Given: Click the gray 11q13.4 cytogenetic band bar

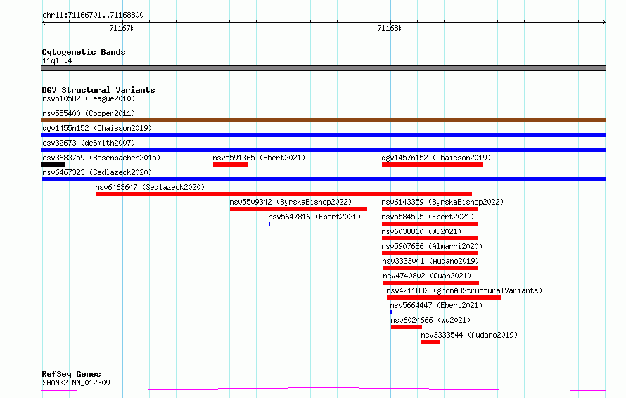Looking at the screenshot, I should 324,68.
